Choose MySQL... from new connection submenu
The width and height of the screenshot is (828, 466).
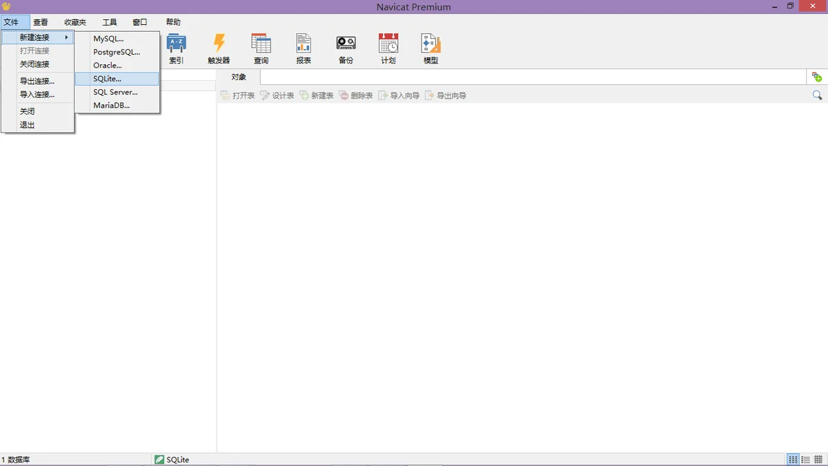[x=117, y=39]
